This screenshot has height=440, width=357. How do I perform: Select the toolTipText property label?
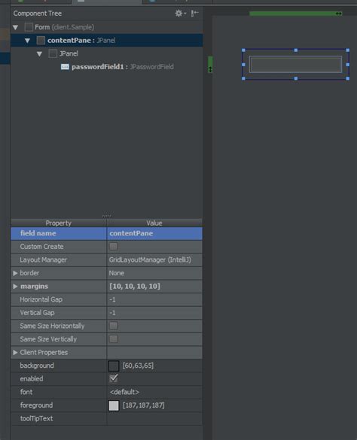tap(36, 418)
